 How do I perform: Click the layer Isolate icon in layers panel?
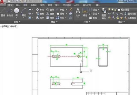tap(113, 14)
